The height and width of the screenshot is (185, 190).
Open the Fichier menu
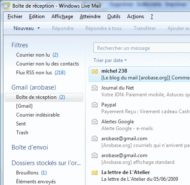(15, 16)
